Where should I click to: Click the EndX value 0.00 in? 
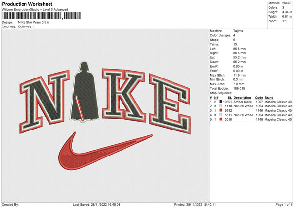pos(238,66)
